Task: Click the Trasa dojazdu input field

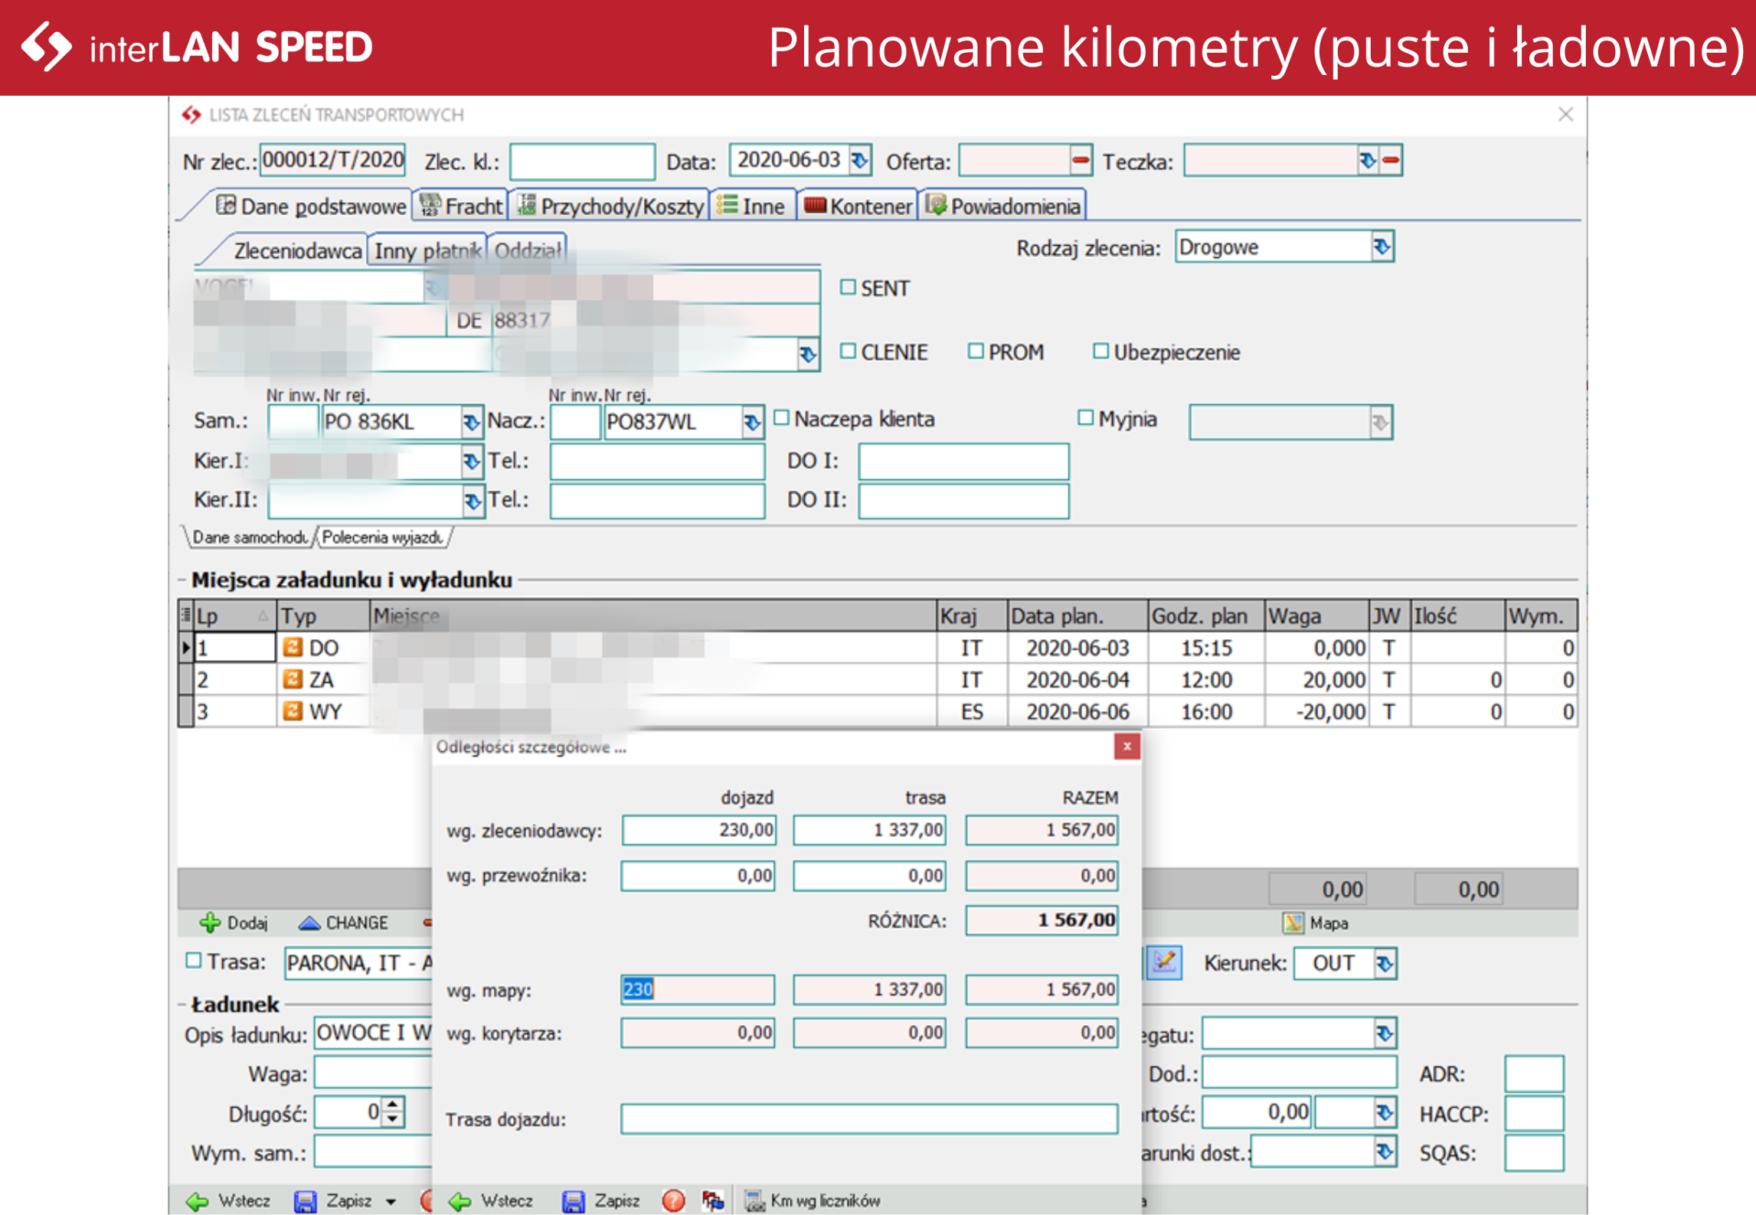Action: click(869, 1119)
